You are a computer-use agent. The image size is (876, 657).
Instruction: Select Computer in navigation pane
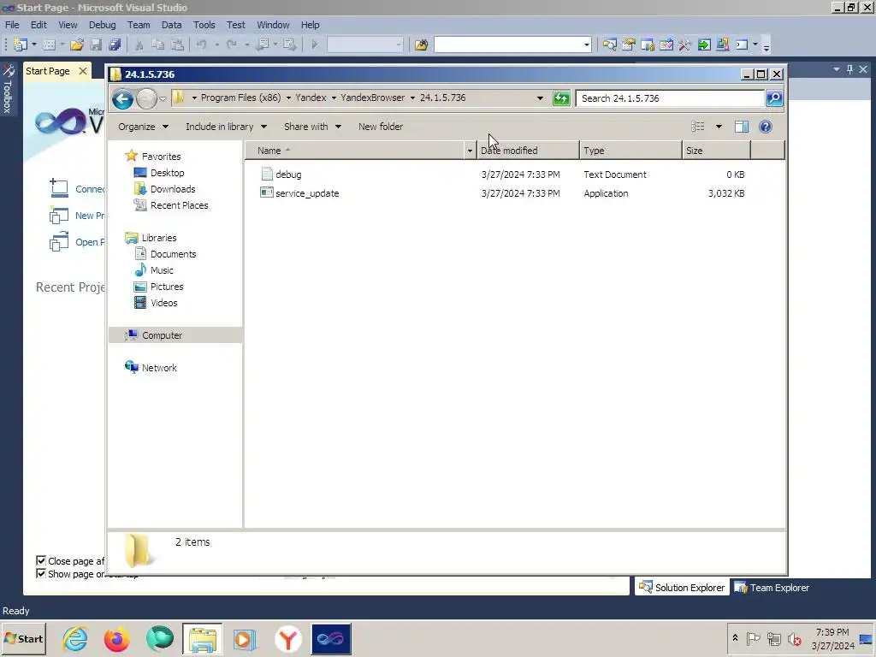(x=162, y=335)
